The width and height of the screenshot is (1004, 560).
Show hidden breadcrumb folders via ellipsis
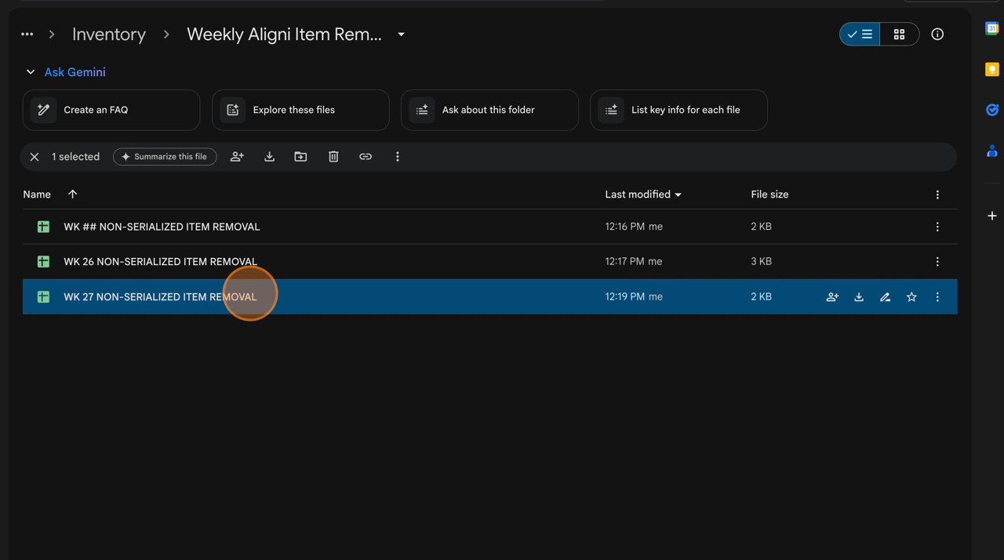27,35
